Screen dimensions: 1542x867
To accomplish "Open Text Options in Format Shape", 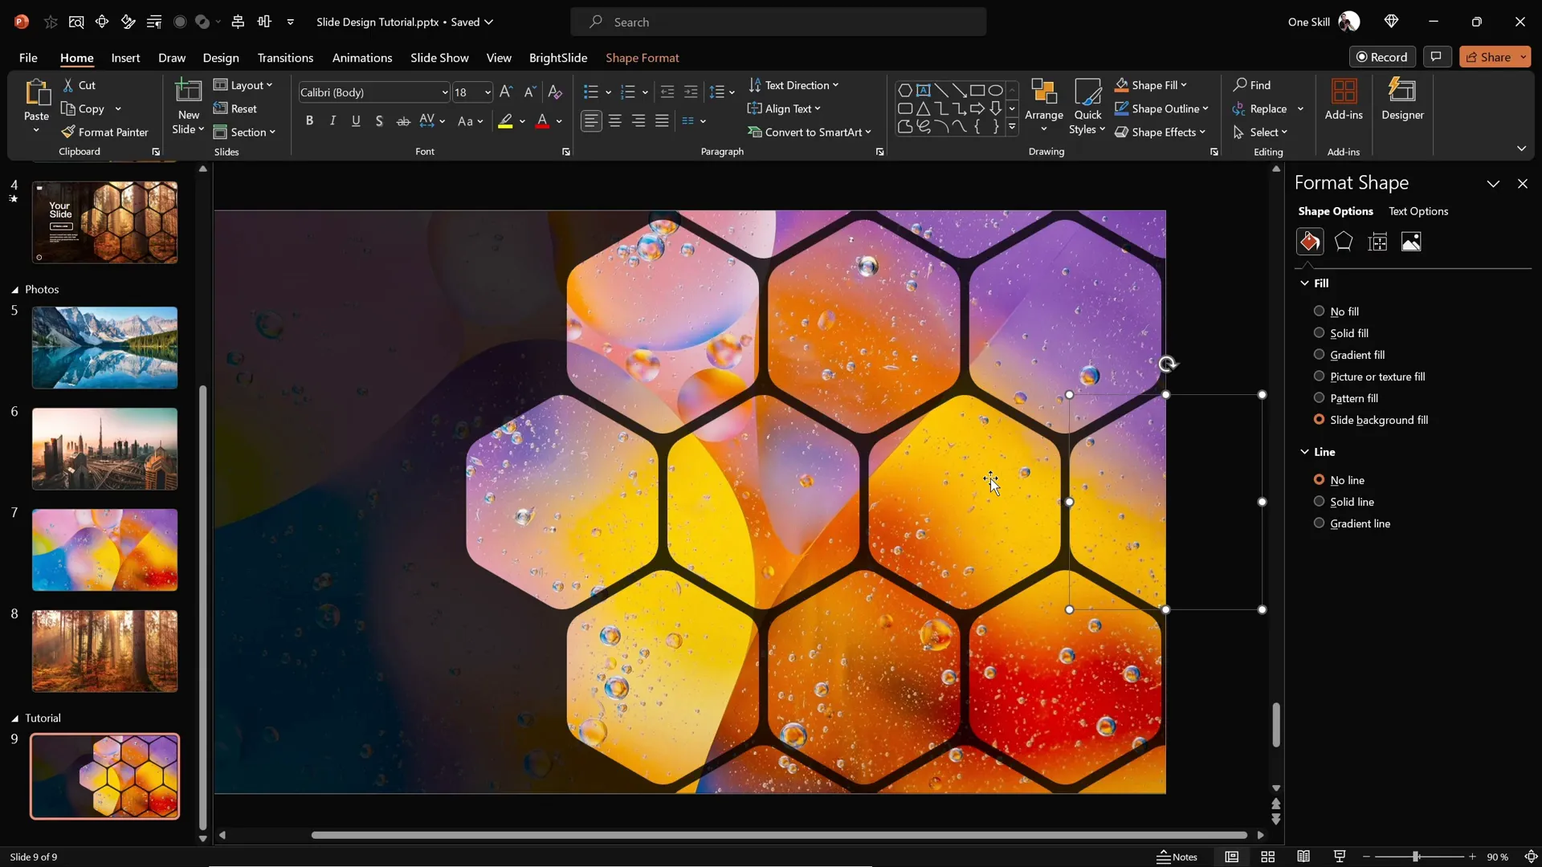I will click(x=1418, y=211).
